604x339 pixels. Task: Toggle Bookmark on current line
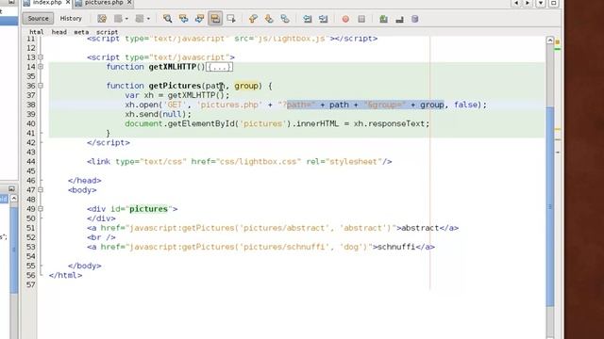[x=285, y=19]
